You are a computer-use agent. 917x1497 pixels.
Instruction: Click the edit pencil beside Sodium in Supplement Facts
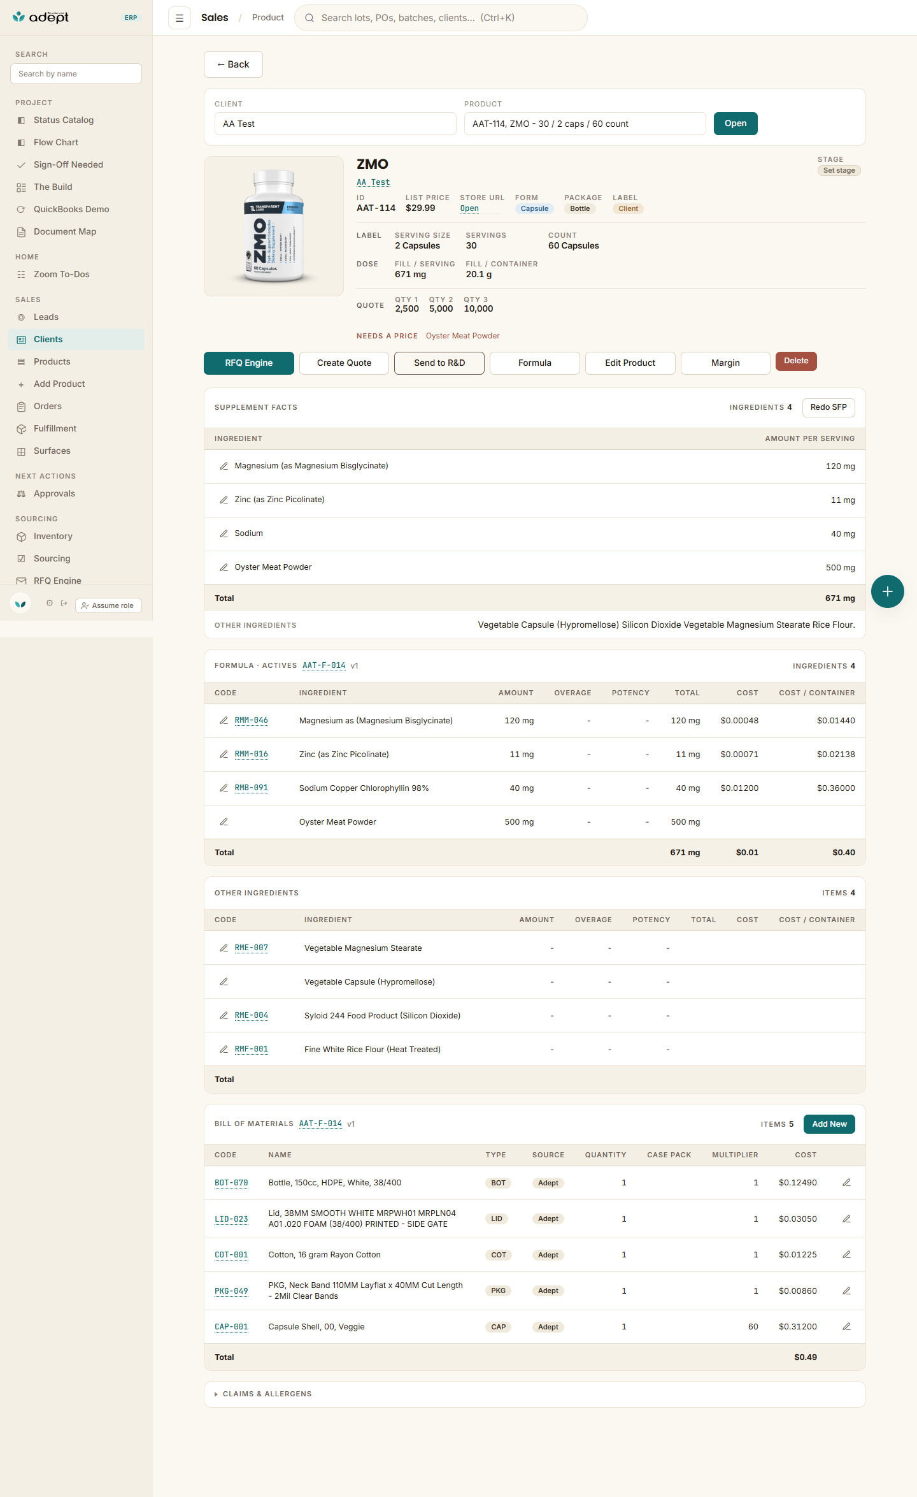pos(224,534)
